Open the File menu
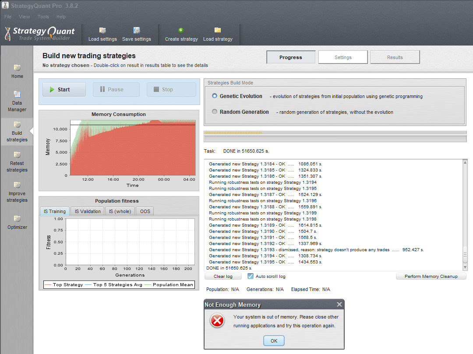Image resolution: width=473 pixels, height=354 pixels. click(x=8, y=17)
